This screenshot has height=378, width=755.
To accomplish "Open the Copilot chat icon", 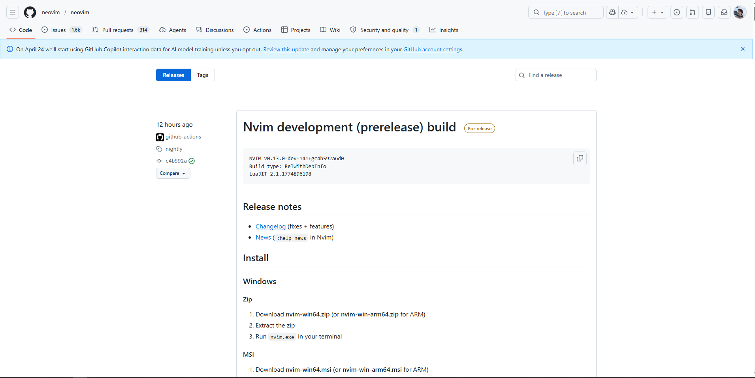I will pyautogui.click(x=612, y=12).
